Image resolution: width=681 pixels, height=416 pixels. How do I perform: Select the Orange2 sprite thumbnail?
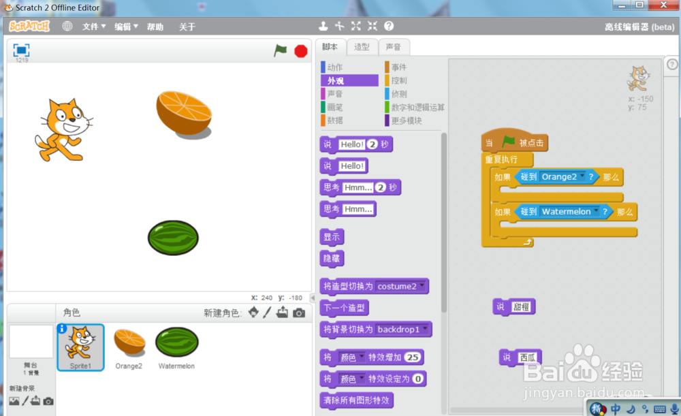pos(129,347)
